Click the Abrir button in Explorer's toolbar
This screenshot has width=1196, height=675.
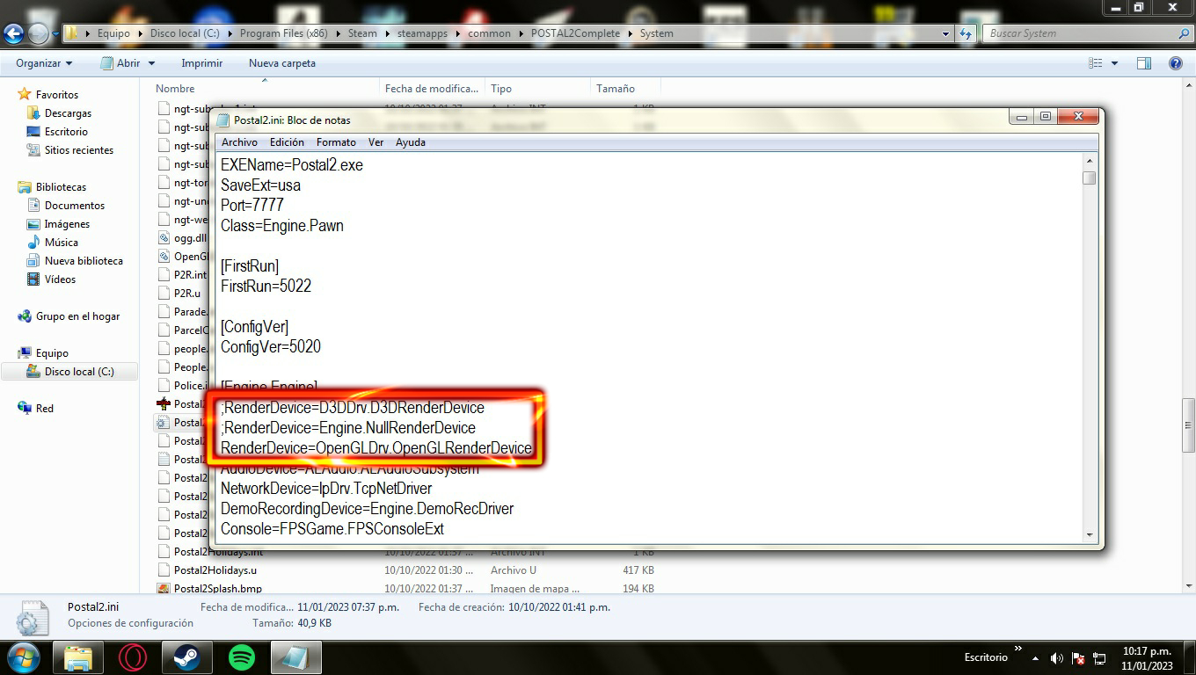[120, 63]
